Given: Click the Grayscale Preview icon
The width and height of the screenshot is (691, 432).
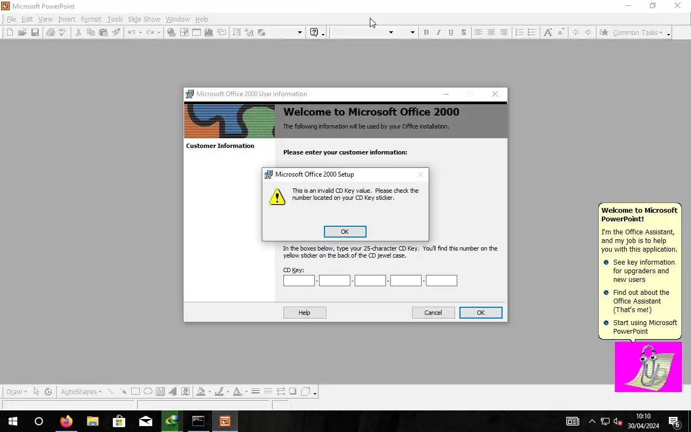Looking at the screenshot, I should (x=261, y=32).
